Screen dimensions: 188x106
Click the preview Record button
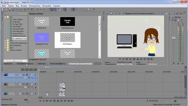(120, 59)
